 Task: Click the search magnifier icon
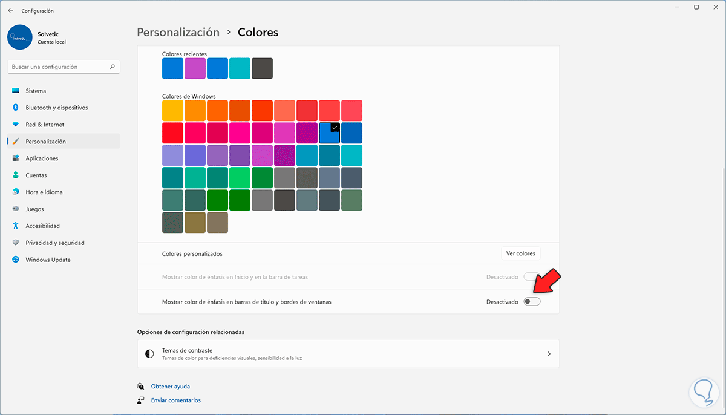(x=113, y=67)
